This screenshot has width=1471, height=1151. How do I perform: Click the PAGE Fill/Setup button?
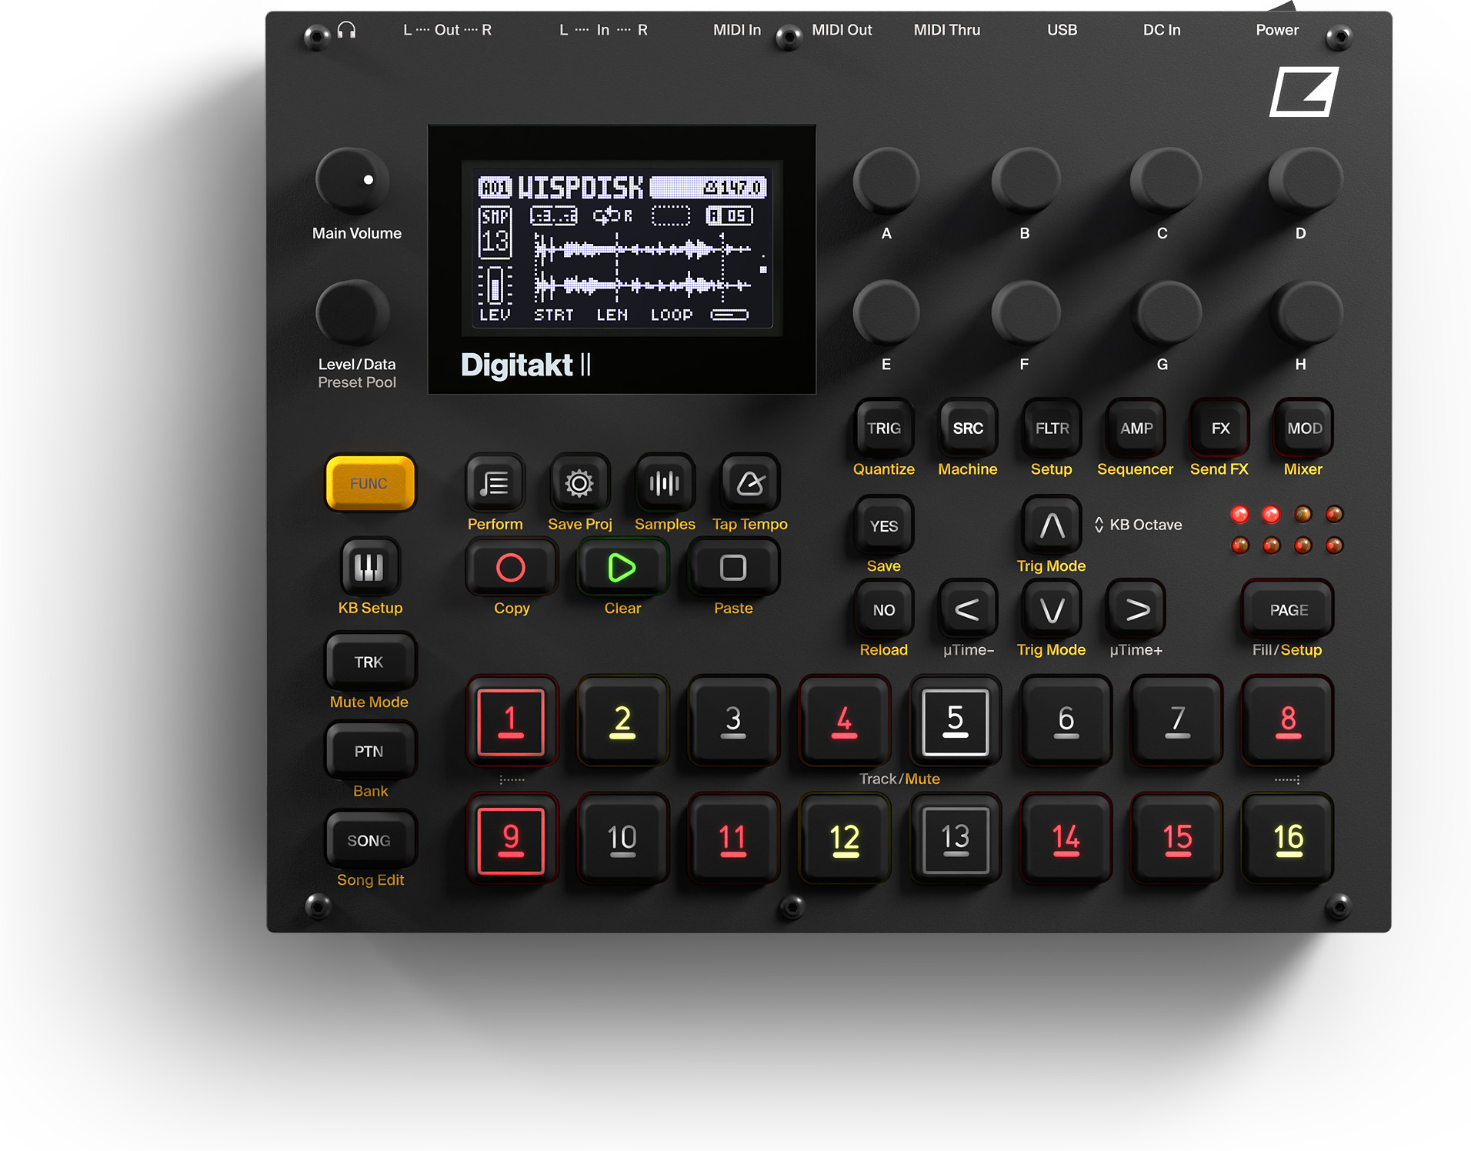1289,610
